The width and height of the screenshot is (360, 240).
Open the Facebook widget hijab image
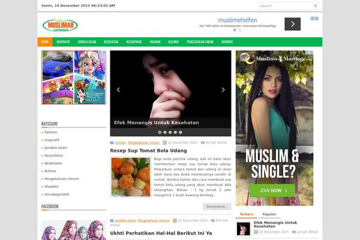(74, 230)
